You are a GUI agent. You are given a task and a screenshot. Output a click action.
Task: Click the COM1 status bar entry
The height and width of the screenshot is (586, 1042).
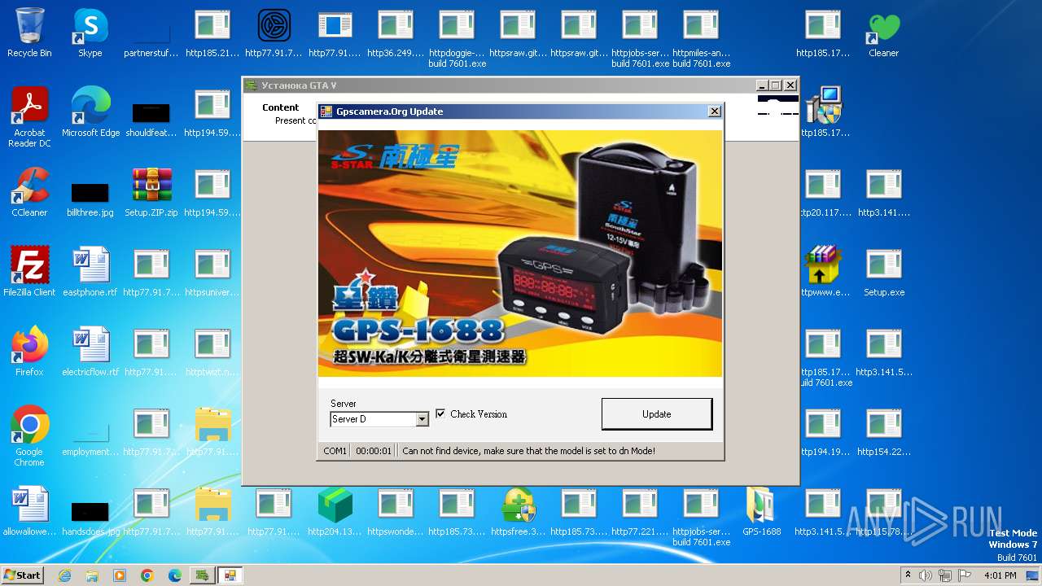335,450
